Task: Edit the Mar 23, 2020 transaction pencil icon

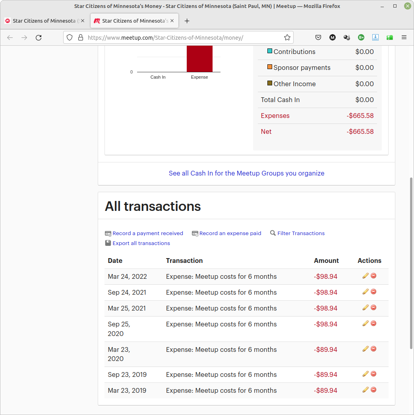Action: (366, 349)
